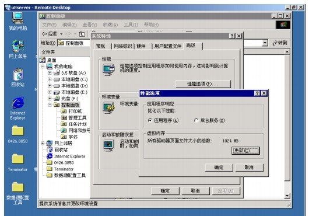Open the 查看(V) menu
309x216 pixels.
pos(90,25)
